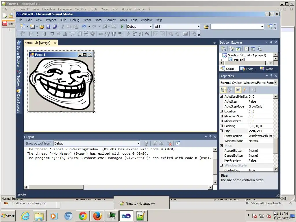This screenshot has height=222, width=296.
Task: Open Firefox from the taskbar
Action: [97, 216]
